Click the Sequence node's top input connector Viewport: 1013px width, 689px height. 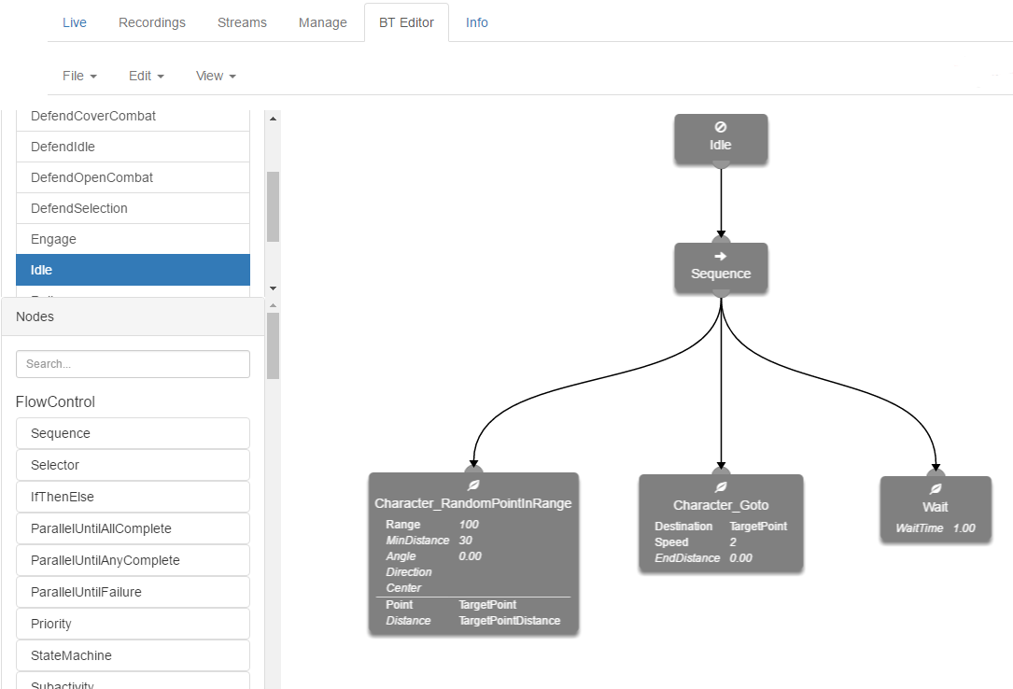[x=721, y=242]
